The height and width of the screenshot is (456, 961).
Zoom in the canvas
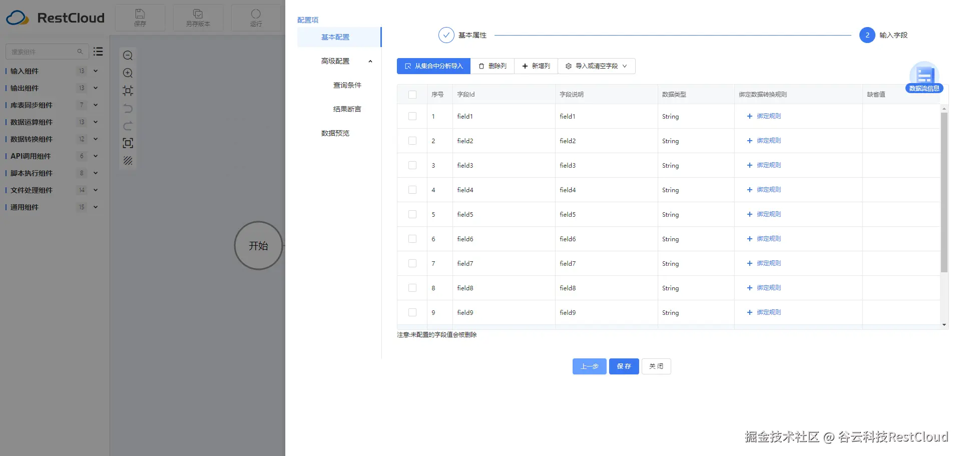pos(128,73)
